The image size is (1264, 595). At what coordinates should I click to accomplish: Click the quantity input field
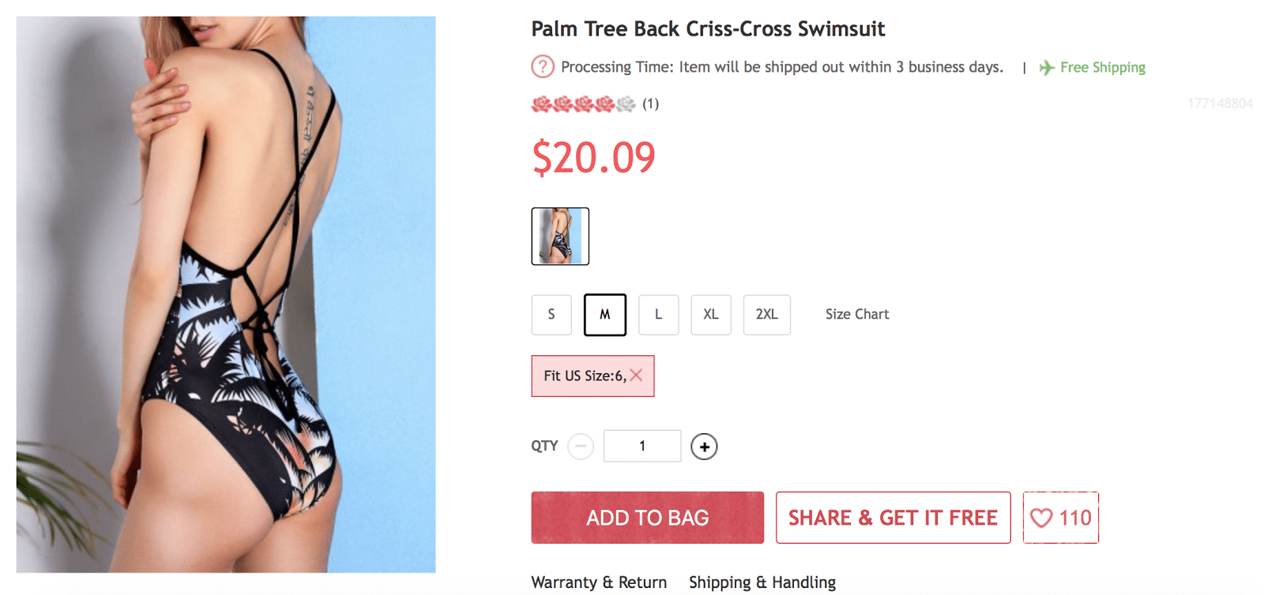642,446
